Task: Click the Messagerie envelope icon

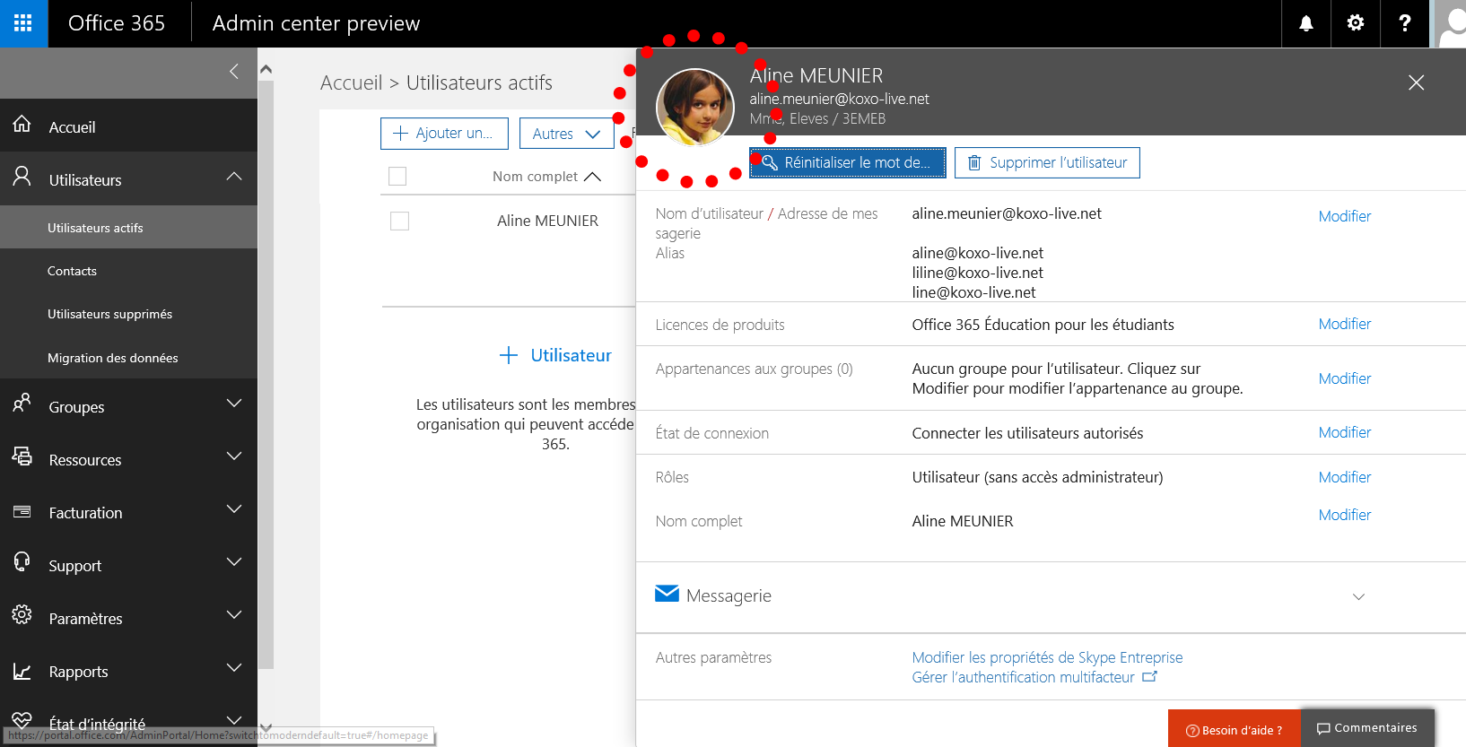Action: pyautogui.click(x=667, y=594)
